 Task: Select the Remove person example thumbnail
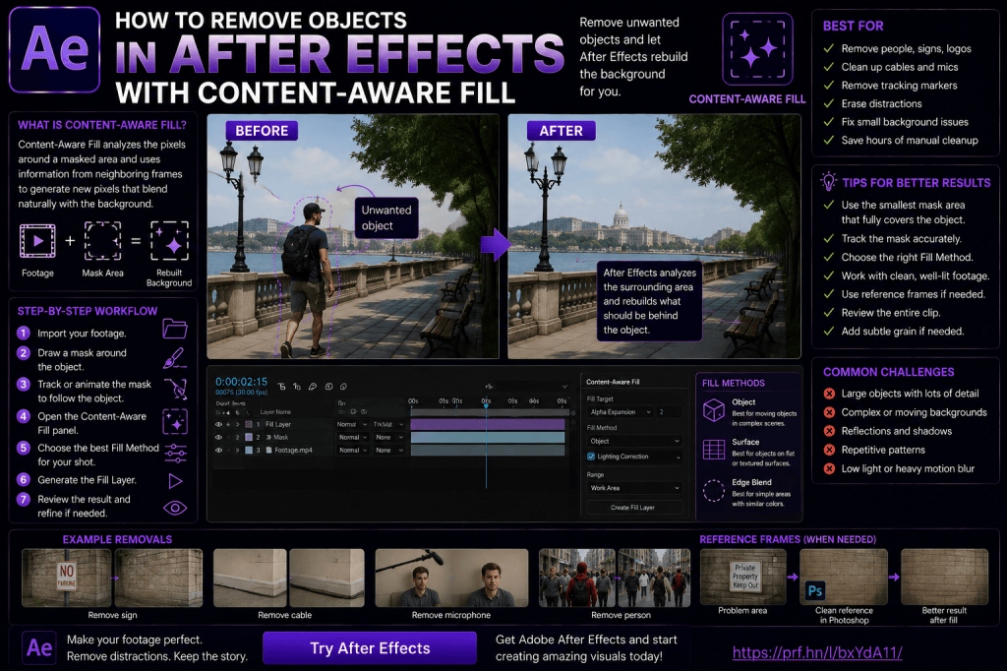click(615, 578)
